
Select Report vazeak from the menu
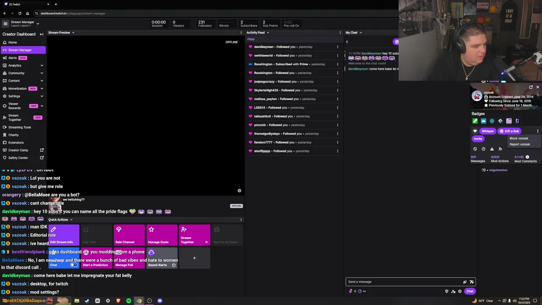(x=520, y=144)
